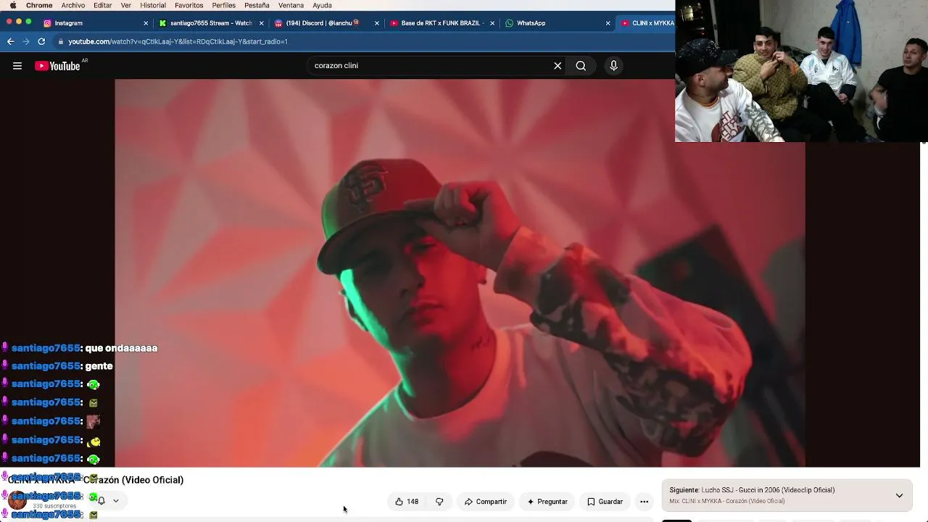
Task: Clear the 'corazon clini' search text
Action: 558,66
